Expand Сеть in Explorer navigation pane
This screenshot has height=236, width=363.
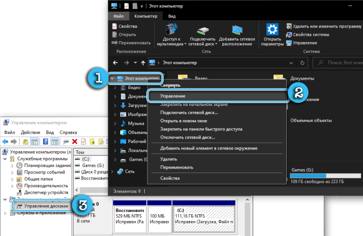[113, 172]
